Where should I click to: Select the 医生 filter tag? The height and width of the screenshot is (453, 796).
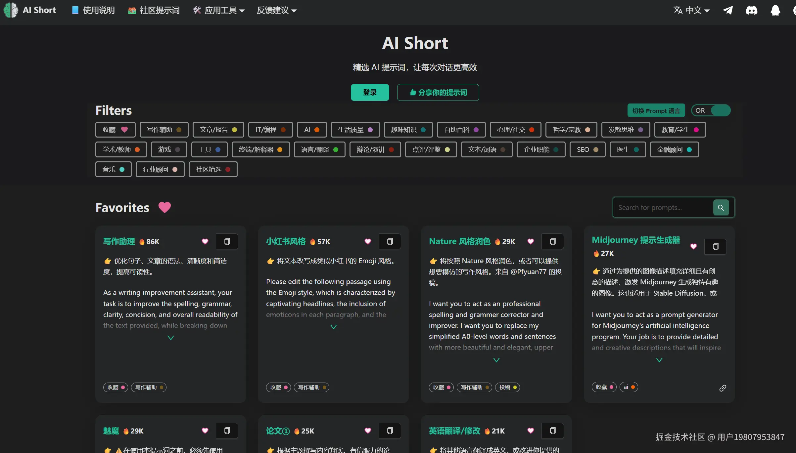click(628, 149)
